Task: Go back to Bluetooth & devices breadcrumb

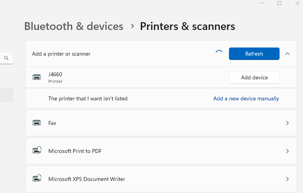Action: (x=74, y=26)
